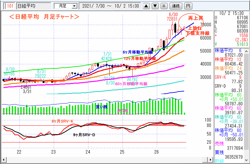Click the 70000 price axis label
This screenshot has width=250, height=164.
tap(206, 25)
